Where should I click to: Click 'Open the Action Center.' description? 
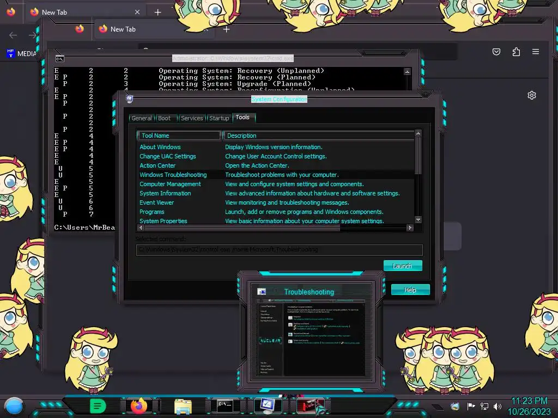(x=257, y=165)
